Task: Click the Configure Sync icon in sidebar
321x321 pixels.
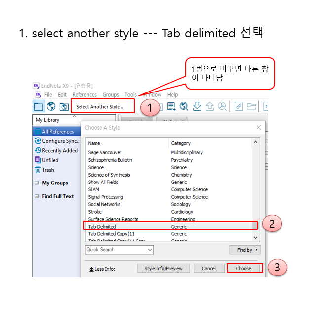Action: pos(38,141)
